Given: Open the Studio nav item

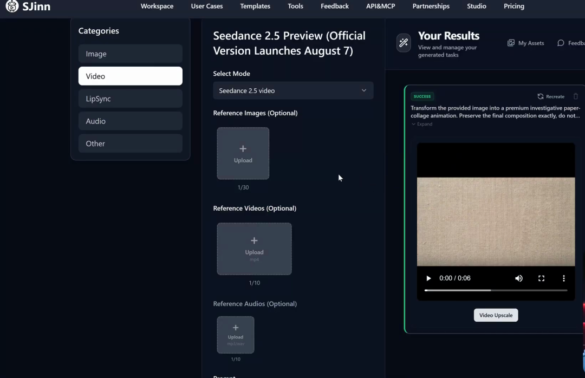Looking at the screenshot, I should (x=477, y=6).
